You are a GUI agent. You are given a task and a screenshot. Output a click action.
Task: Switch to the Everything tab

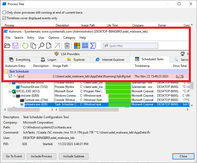tap(20, 59)
